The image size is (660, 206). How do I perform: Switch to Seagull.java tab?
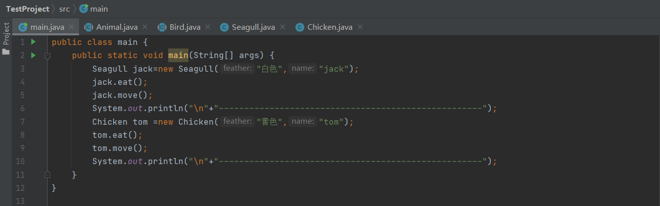coord(253,27)
